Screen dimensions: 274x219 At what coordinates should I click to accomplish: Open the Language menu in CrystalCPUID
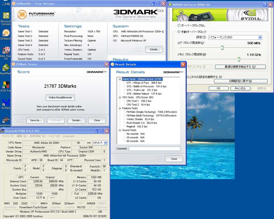(x=68, y=136)
